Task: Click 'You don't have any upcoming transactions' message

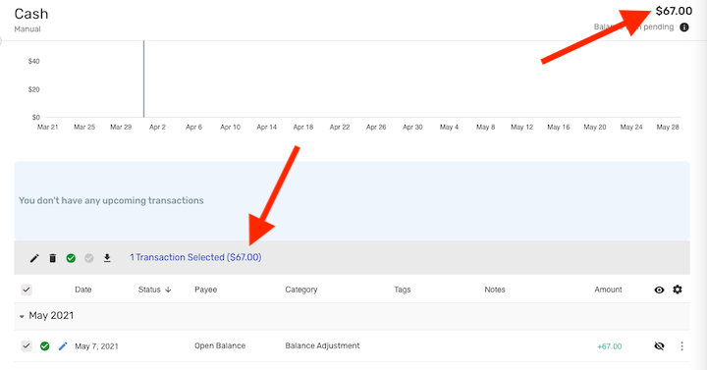Action: coord(111,200)
